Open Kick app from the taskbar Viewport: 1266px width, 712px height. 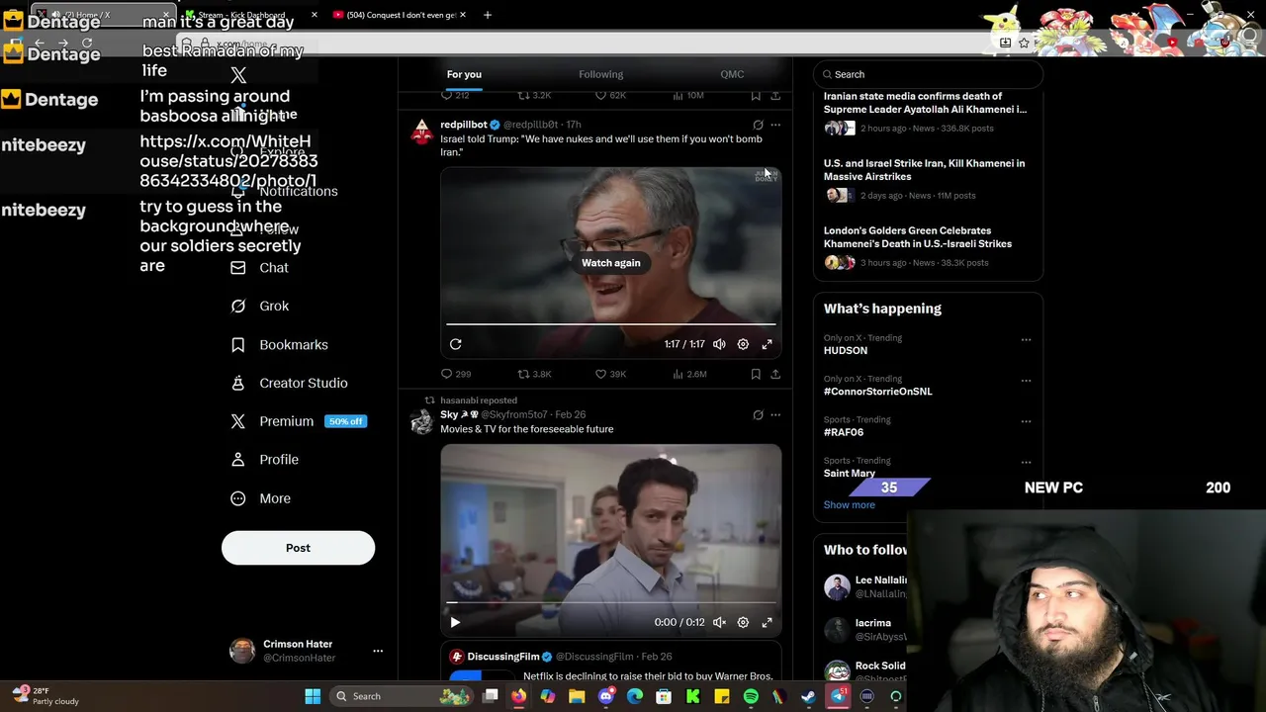click(x=692, y=696)
